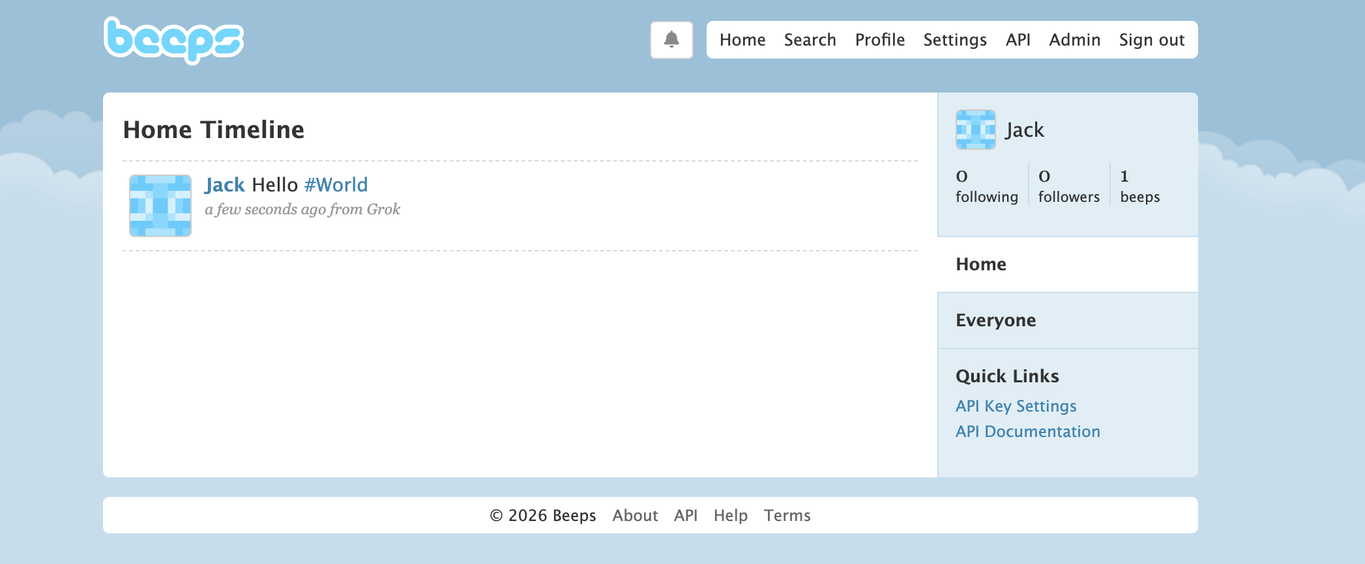Switch to the Everyone timeline tab
The image size is (1365, 564).
(x=995, y=320)
